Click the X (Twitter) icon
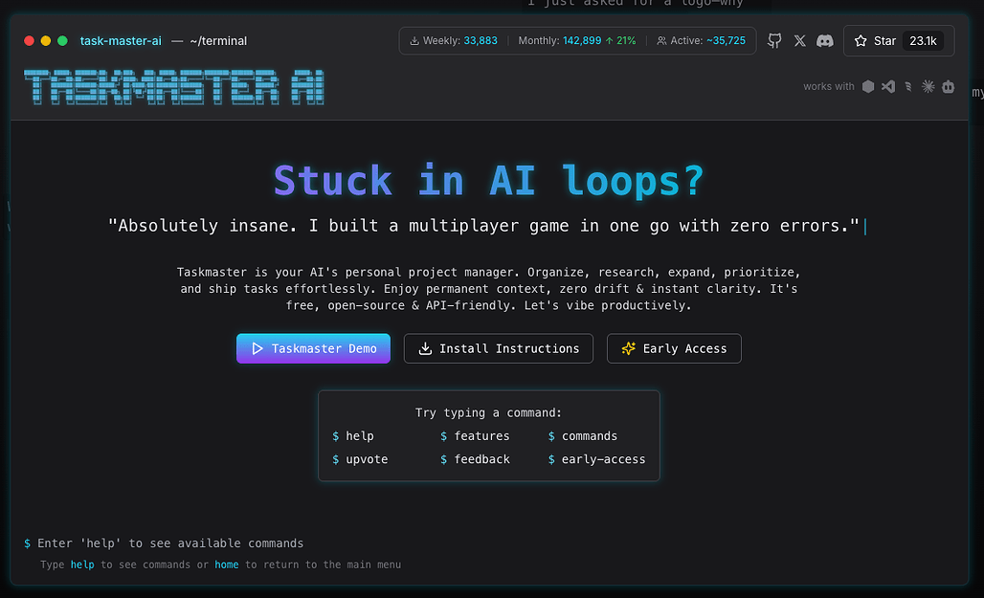This screenshot has height=598, width=984. coord(800,41)
